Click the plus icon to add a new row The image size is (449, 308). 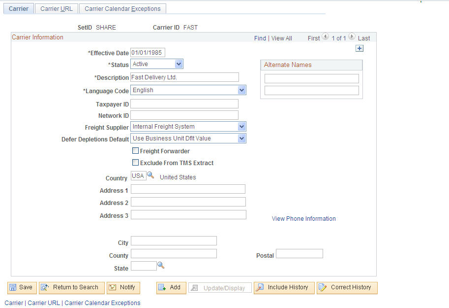pyautogui.click(x=359, y=48)
